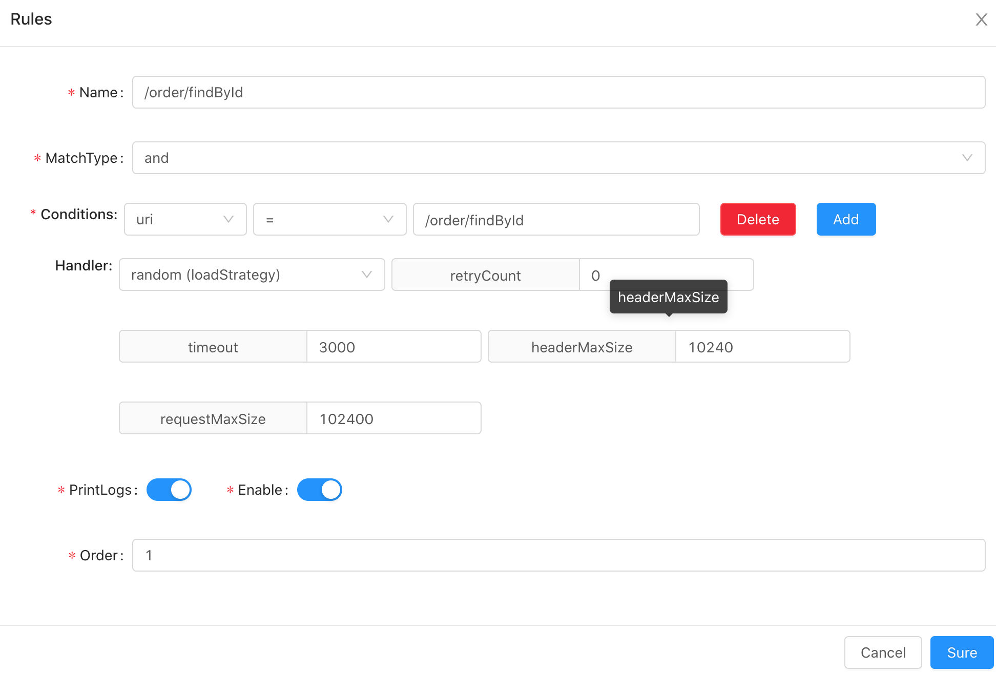Screen dimensions: 996x674
Task: Click the condition value /order/findById field
Action: 556,220
